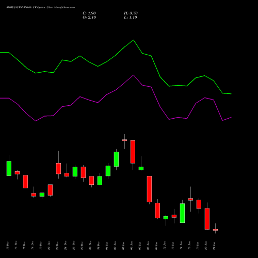Viewport: 258px width, 258px height.
Task: Click the peak of the green upper line
Action: 134,40
